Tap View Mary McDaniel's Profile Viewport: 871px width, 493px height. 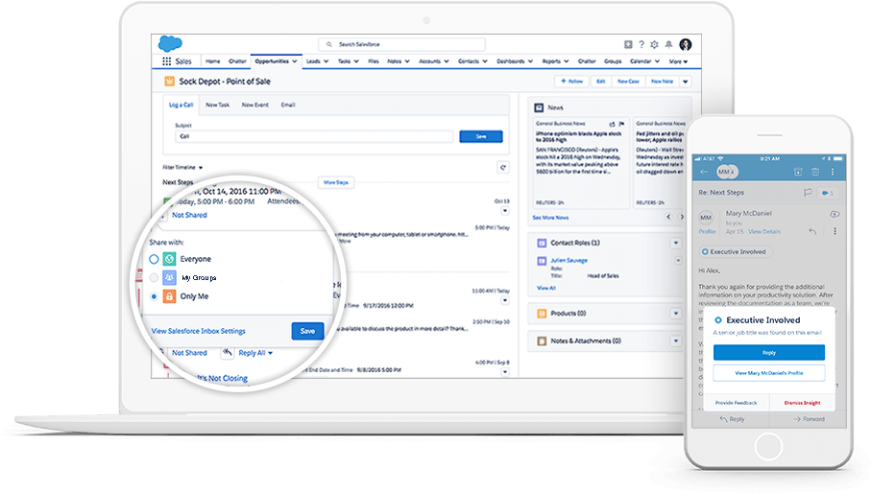[769, 373]
